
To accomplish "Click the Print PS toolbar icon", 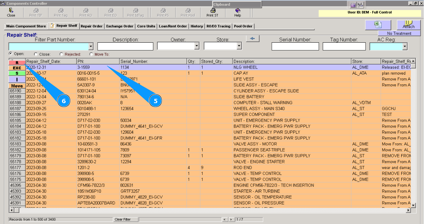I will tap(163, 12).
